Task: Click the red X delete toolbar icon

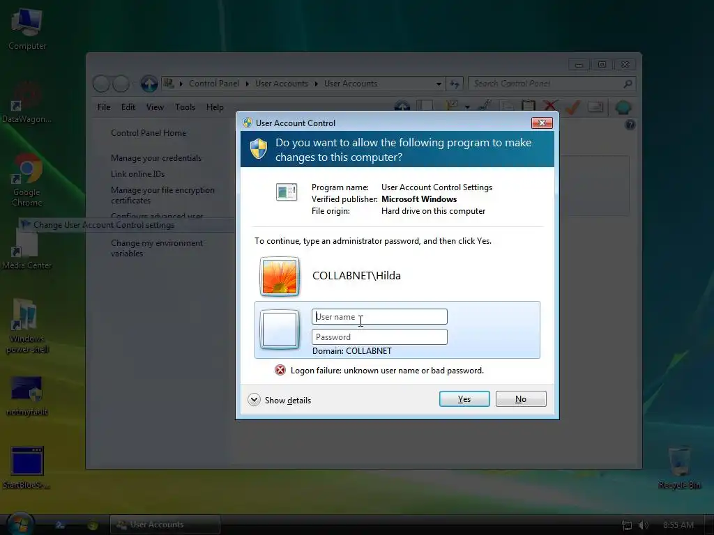Action: point(551,106)
